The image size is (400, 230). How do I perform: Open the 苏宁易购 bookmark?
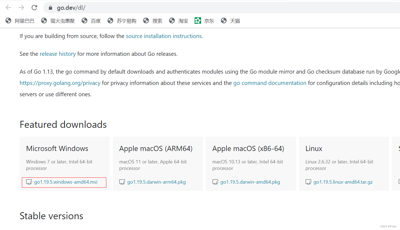tap(122, 21)
